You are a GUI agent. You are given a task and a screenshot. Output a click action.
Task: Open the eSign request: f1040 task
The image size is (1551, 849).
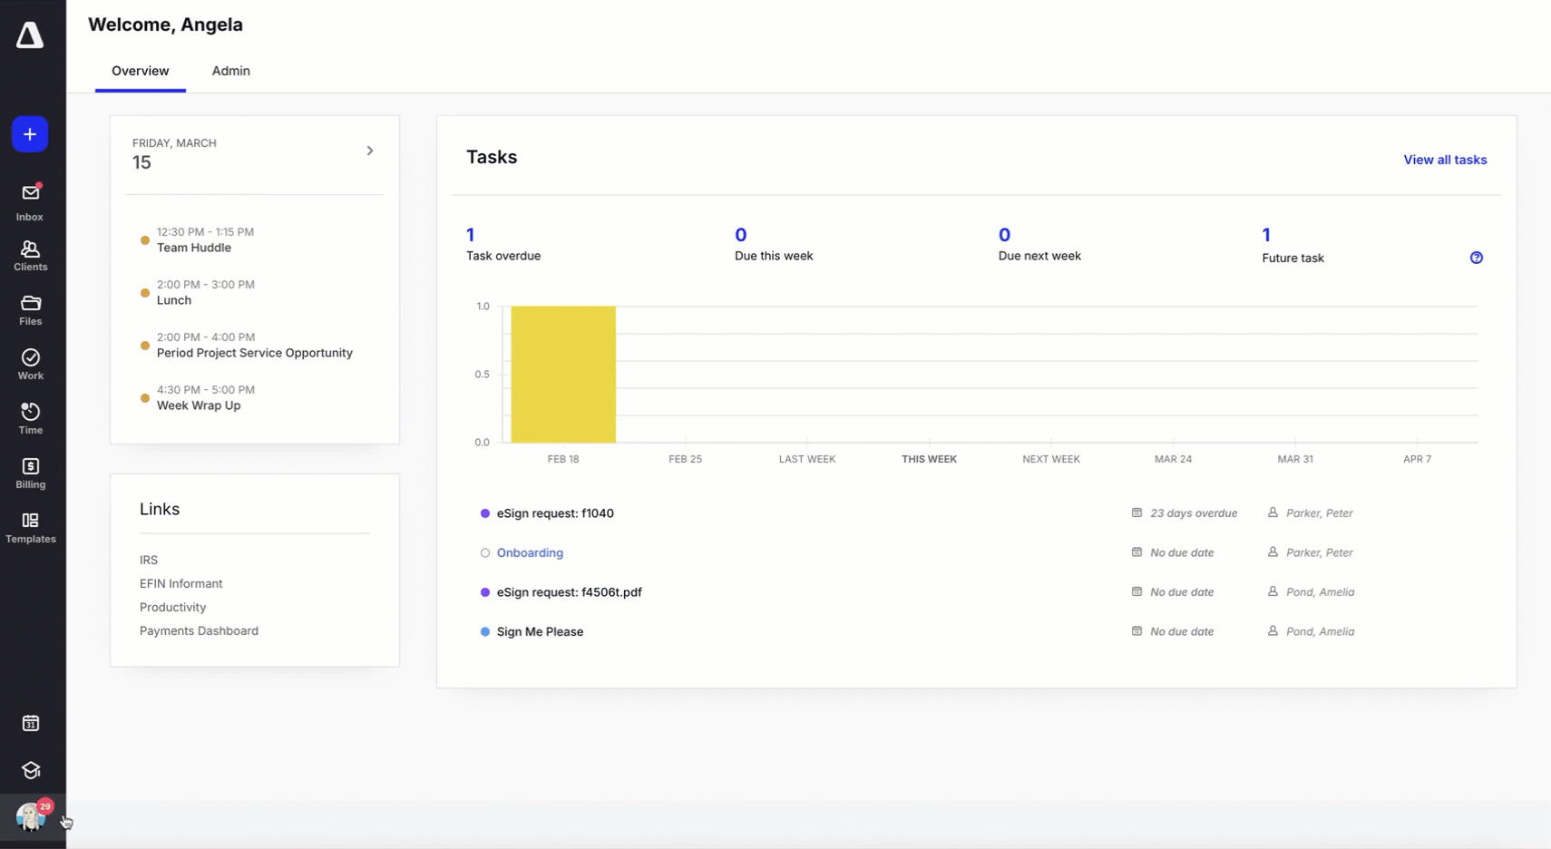tap(554, 513)
